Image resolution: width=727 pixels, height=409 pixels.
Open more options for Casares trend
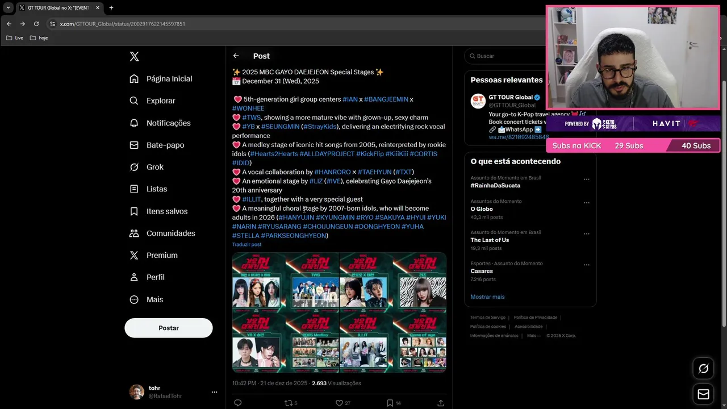(587, 265)
